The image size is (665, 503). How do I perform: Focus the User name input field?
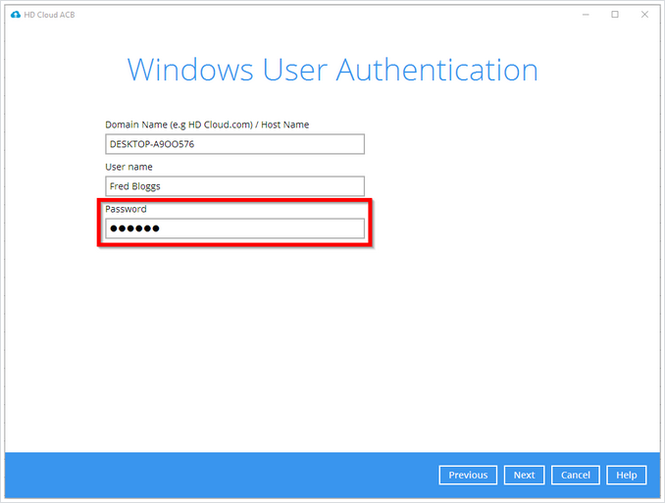coord(234,186)
